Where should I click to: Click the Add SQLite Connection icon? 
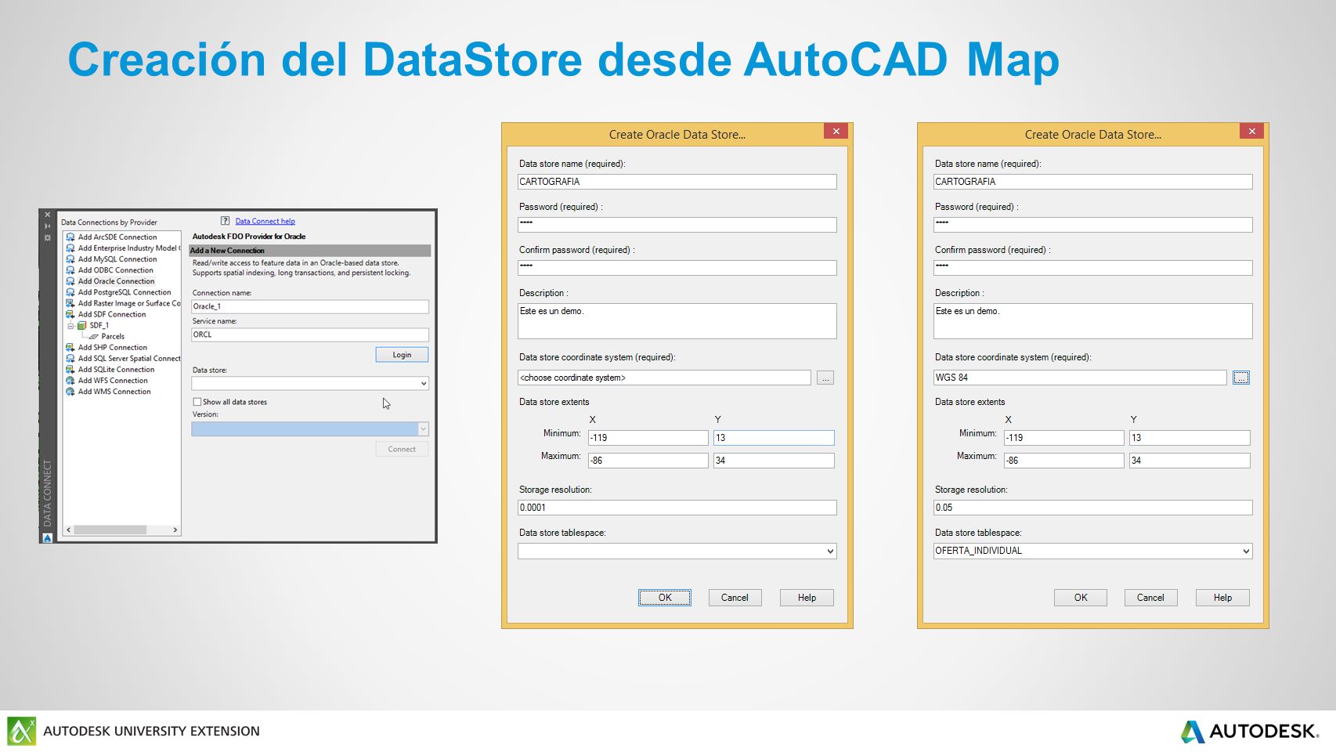(70, 369)
